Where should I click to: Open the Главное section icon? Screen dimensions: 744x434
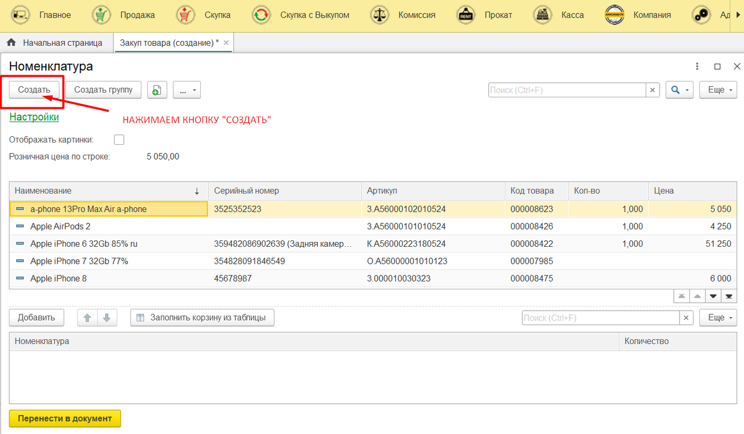pos(20,15)
